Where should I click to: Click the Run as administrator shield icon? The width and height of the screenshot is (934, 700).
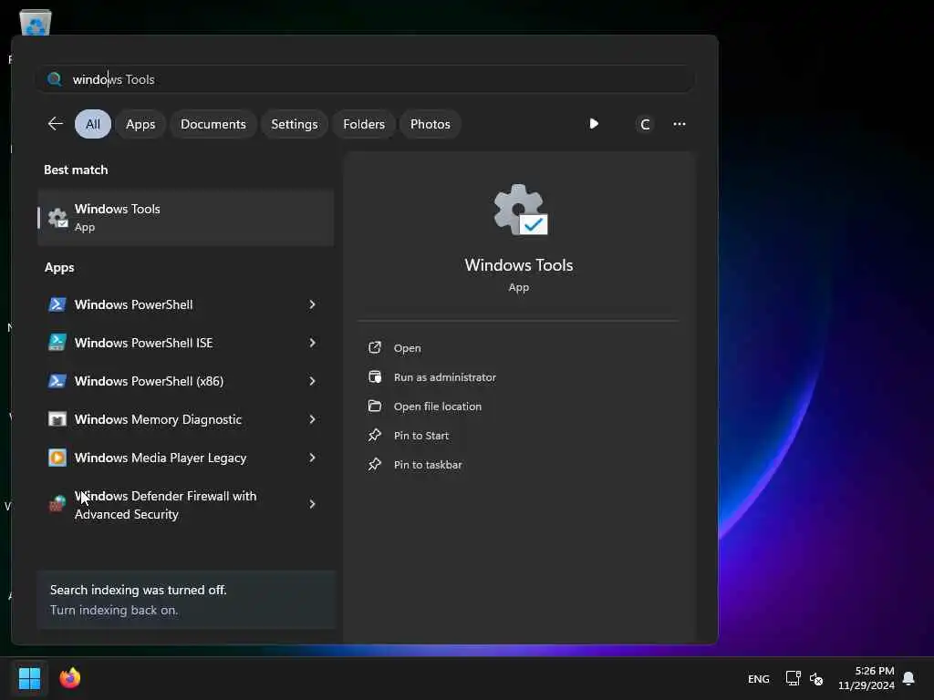point(375,376)
